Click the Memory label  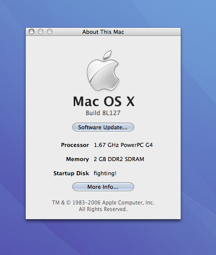pos(78,159)
